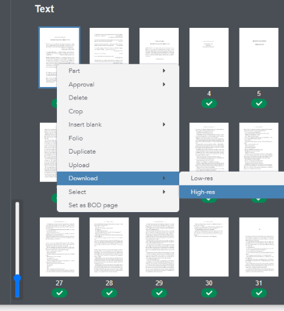Click the green approval checkmark under page 5
Screen dimensions: 284x311
(x=259, y=103)
